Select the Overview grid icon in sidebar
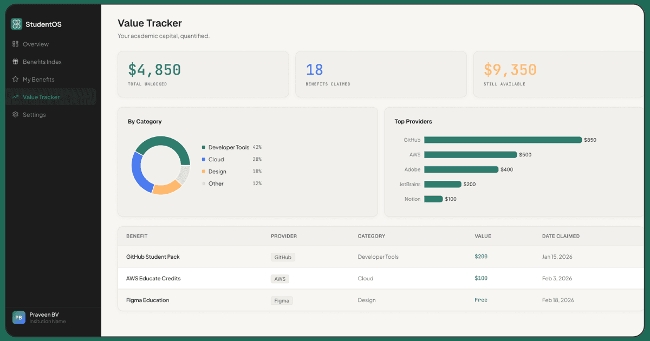 coord(16,44)
